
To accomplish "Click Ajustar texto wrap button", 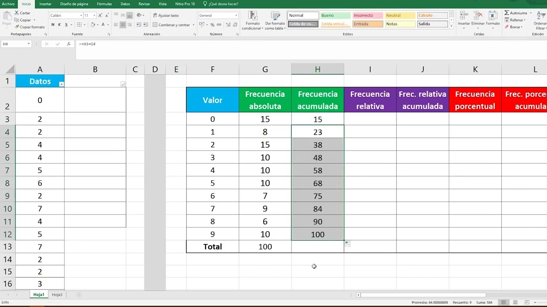I will [166, 15].
